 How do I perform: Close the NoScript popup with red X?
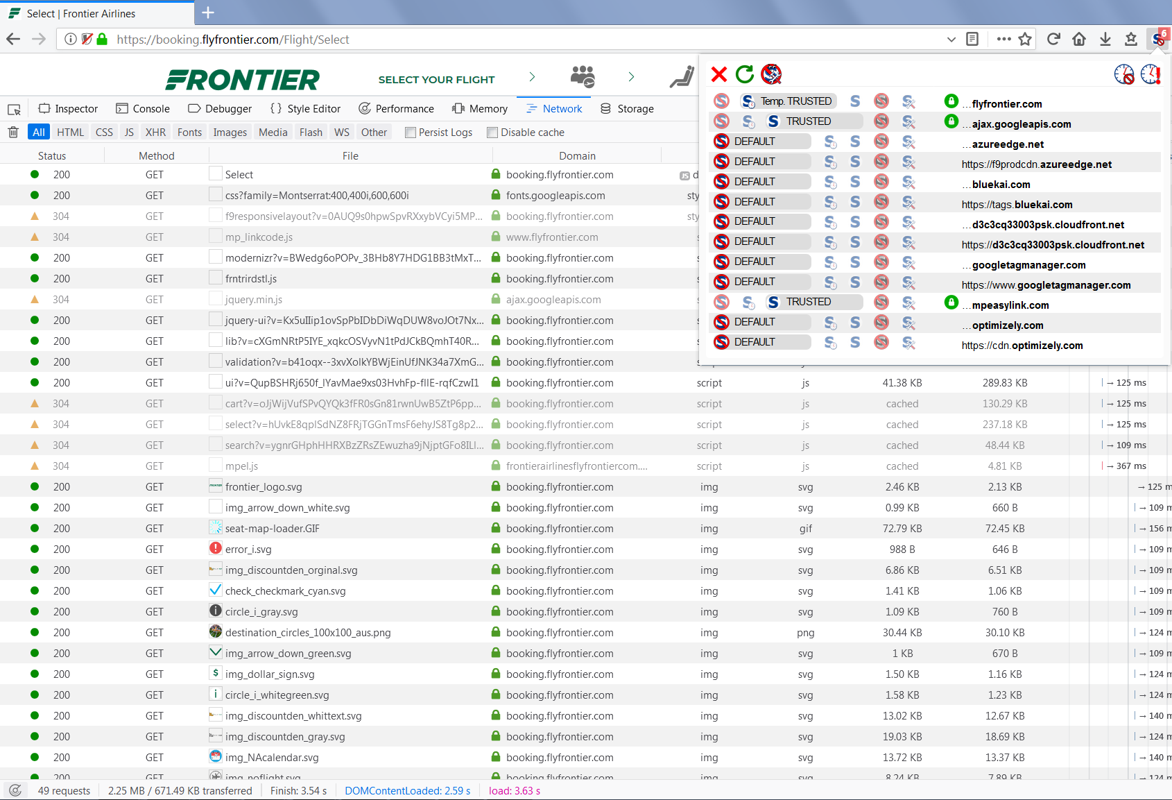point(719,74)
